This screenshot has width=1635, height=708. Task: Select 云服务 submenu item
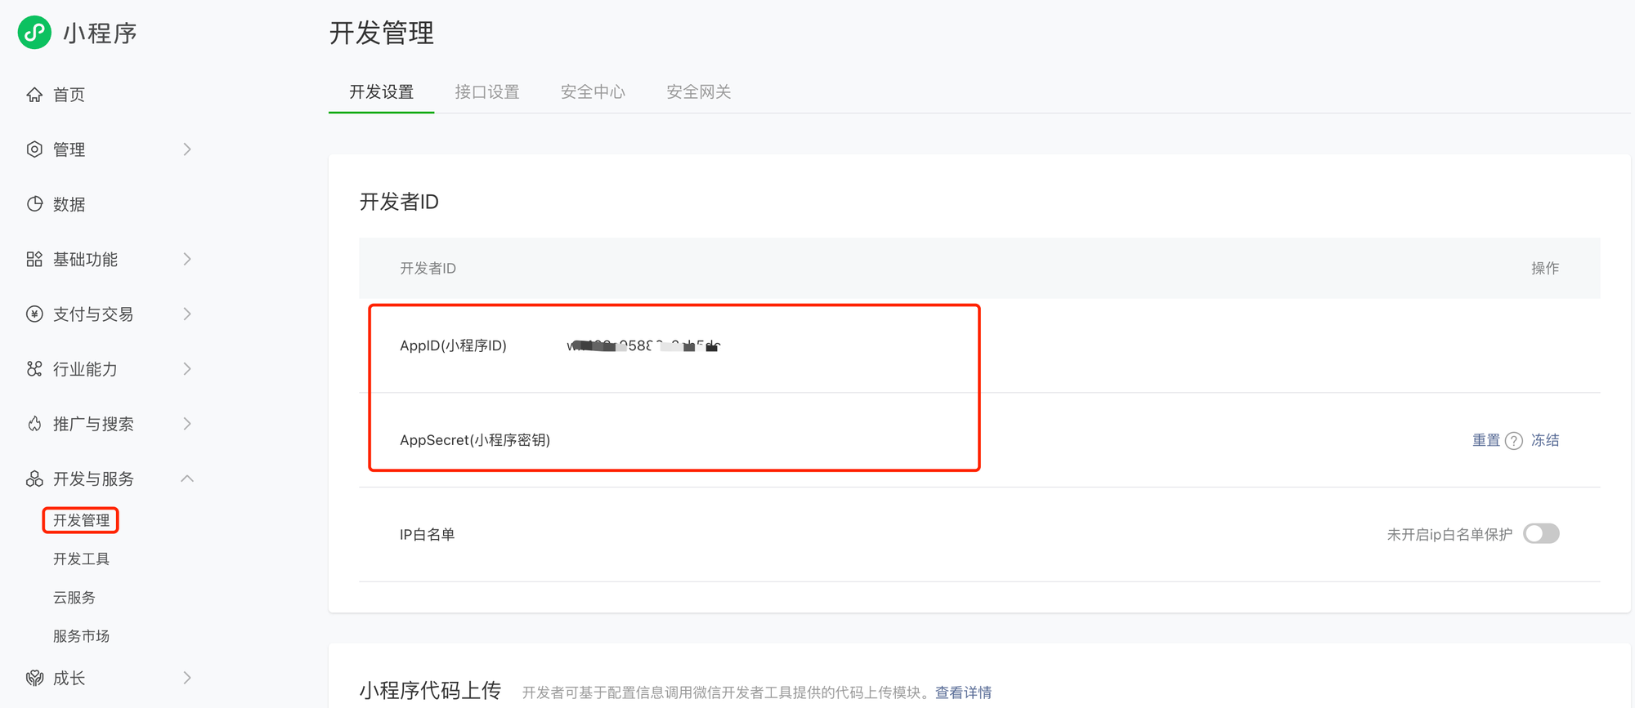tap(74, 598)
